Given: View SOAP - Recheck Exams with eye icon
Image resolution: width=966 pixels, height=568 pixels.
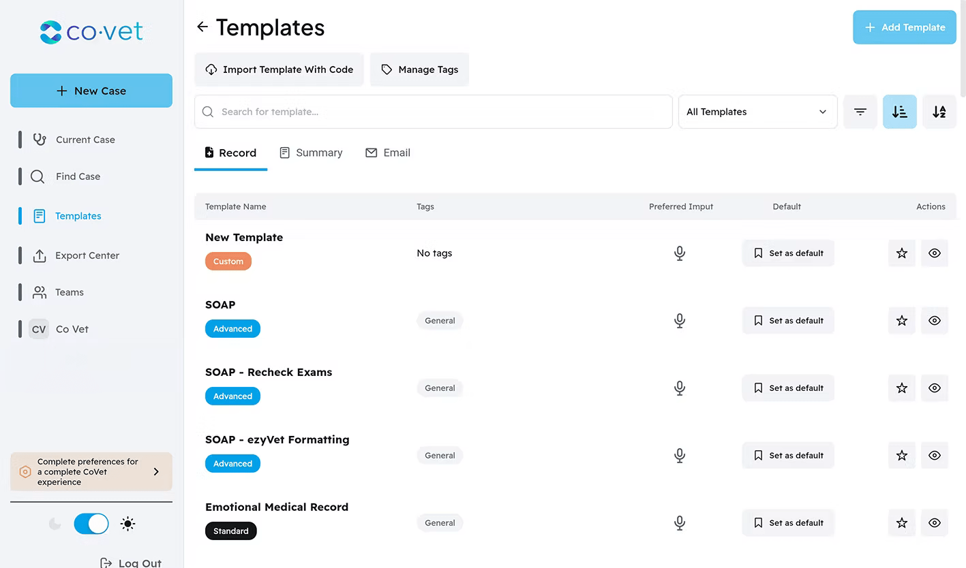Looking at the screenshot, I should click(935, 388).
